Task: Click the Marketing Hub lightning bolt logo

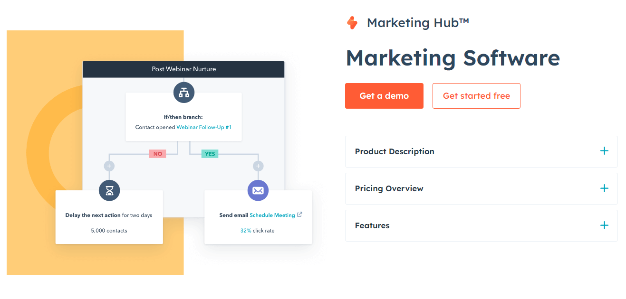Action: (352, 23)
